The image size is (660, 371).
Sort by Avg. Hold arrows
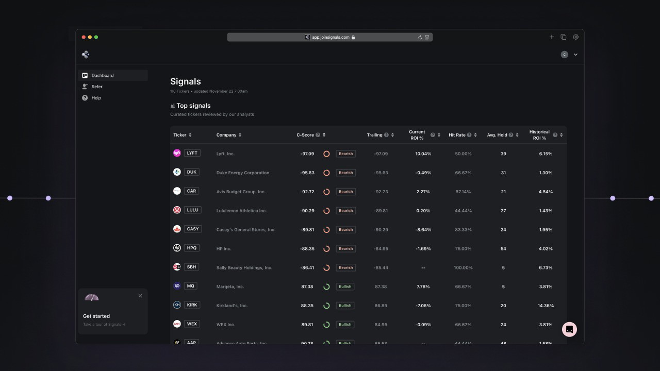coord(517,135)
